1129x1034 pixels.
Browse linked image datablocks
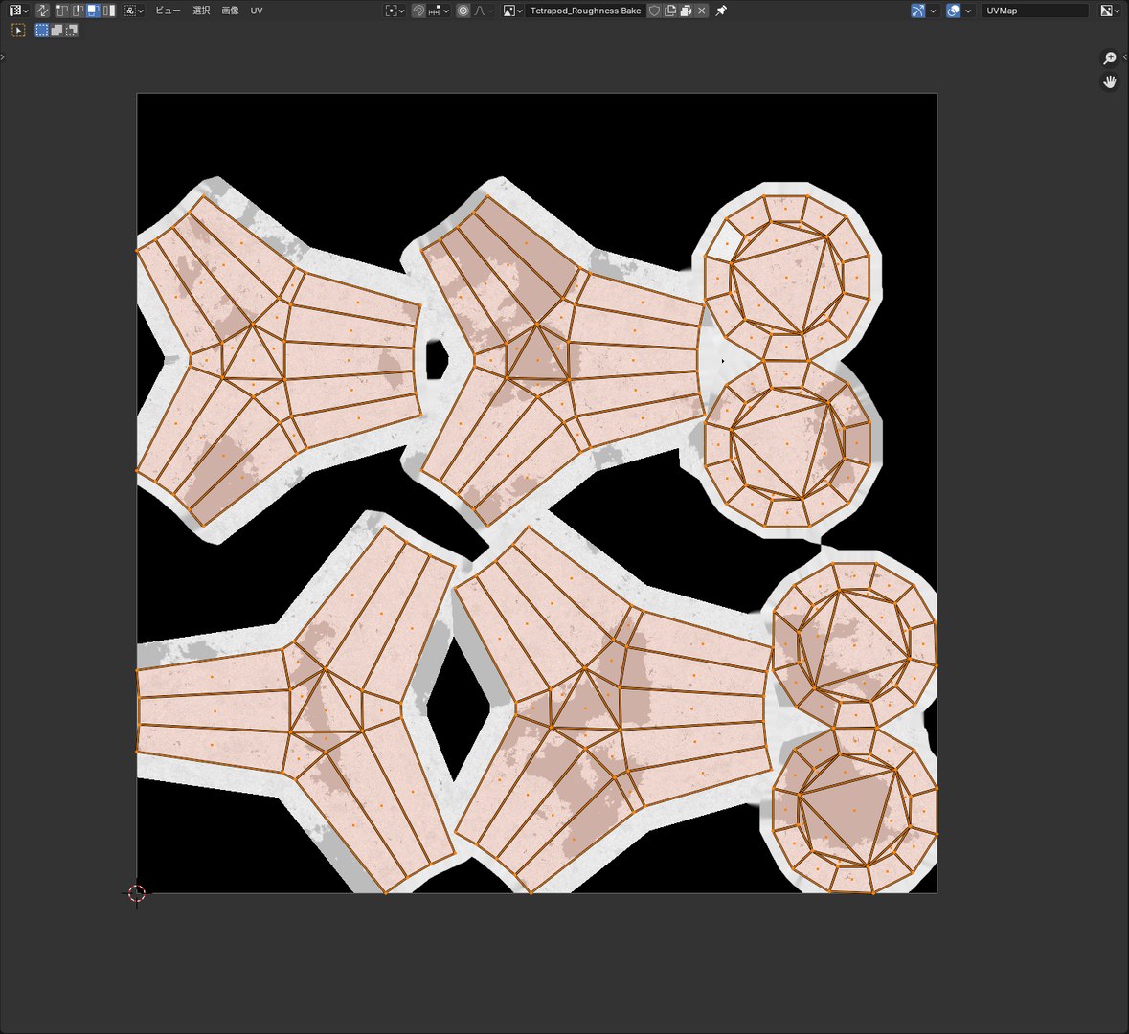(512, 11)
